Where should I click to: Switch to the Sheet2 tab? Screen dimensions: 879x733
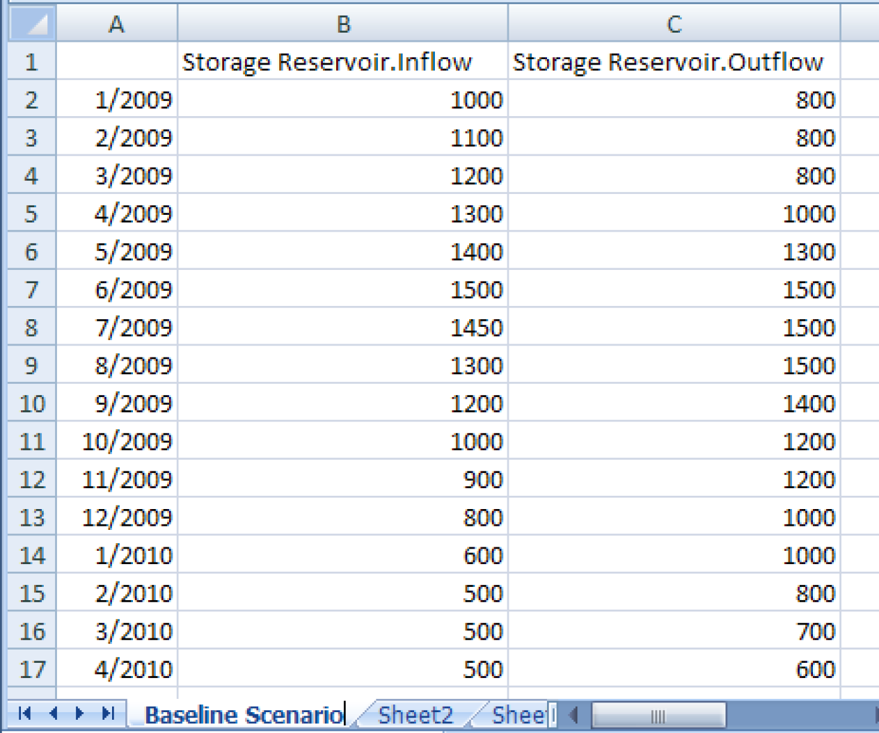coord(415,715)
